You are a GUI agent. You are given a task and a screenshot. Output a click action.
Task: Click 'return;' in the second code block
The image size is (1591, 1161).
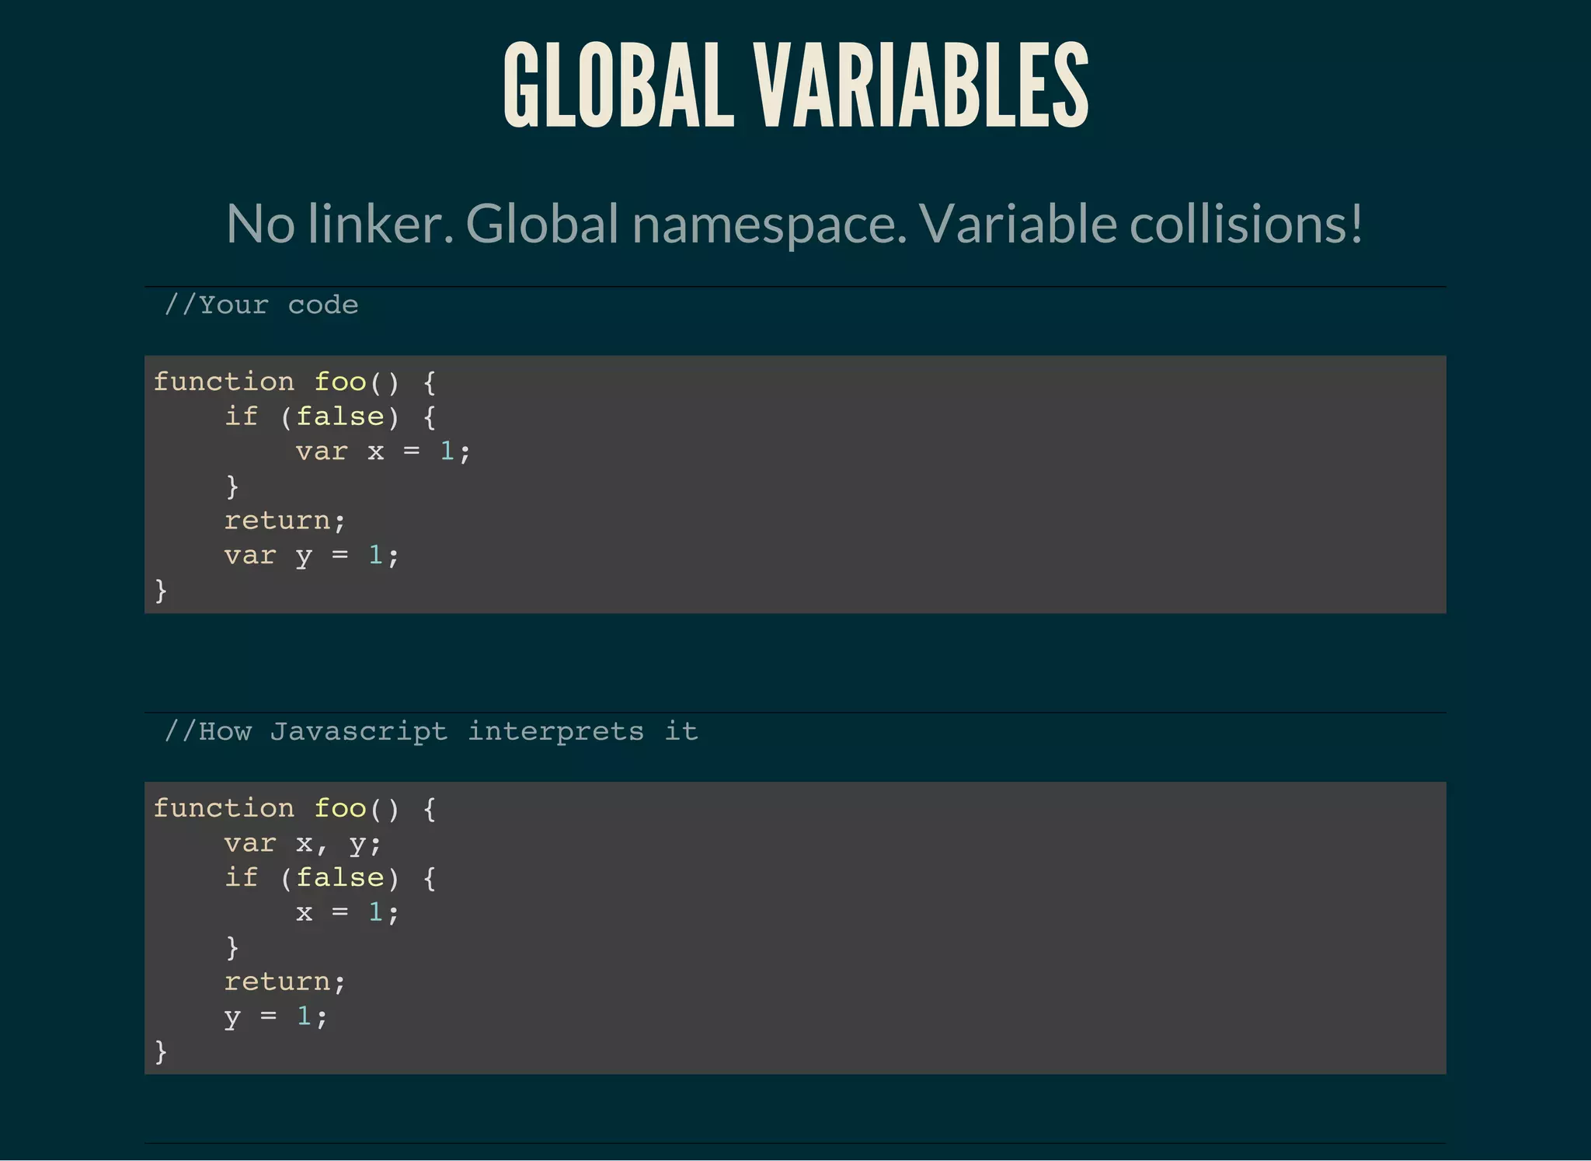[284, 982]
